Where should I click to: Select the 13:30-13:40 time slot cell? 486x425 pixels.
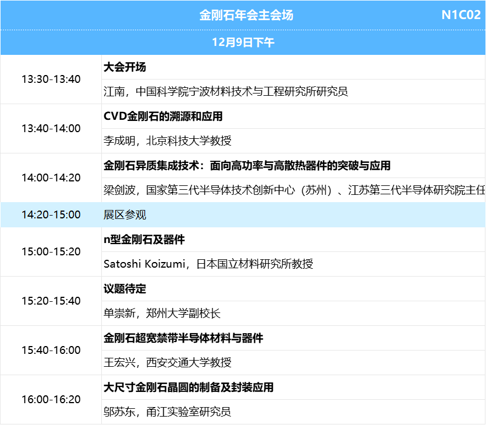[51, 80]
